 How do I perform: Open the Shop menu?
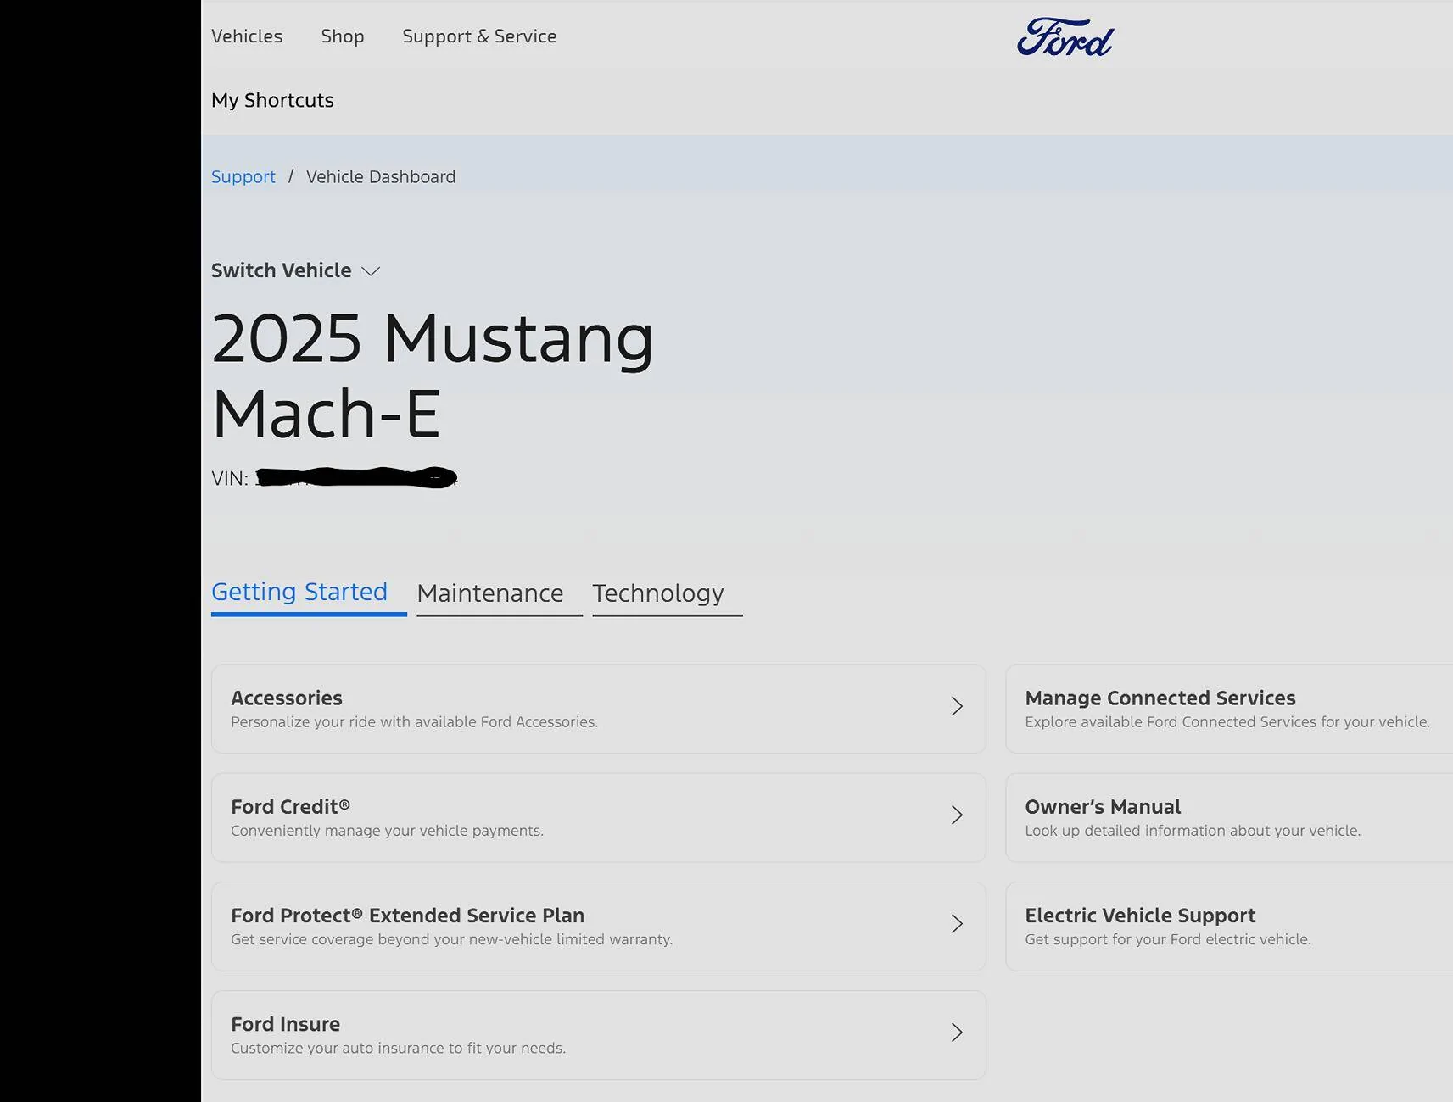(343, 36)
